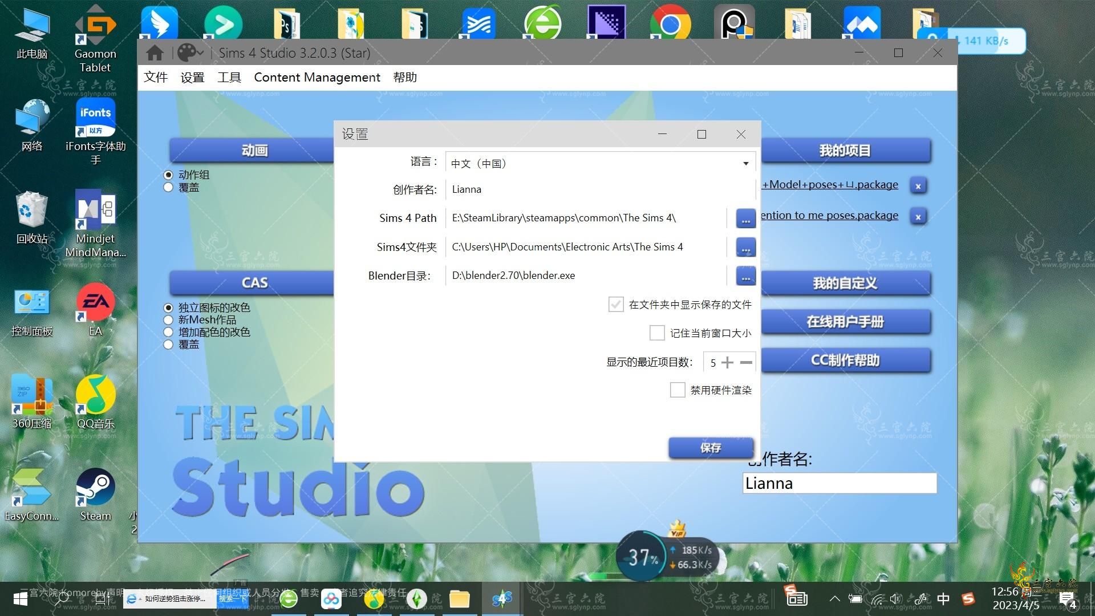Open EasyConn desktop shortcut
This screenshot has width=1095, height=616.
pos(32,495)
